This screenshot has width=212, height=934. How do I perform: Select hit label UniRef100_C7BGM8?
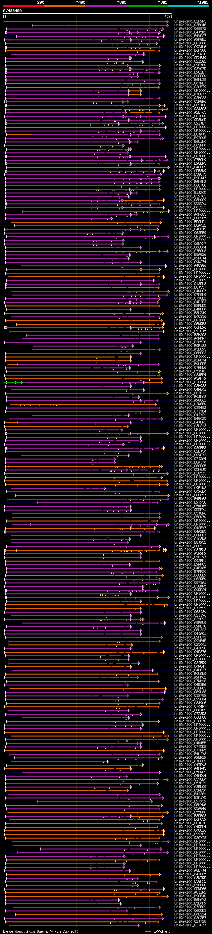190,251
